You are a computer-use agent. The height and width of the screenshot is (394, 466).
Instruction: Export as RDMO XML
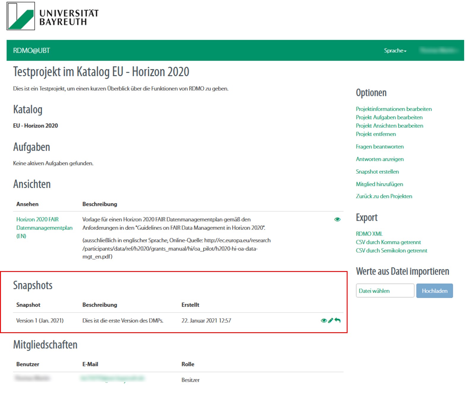(x=369, y=234)
